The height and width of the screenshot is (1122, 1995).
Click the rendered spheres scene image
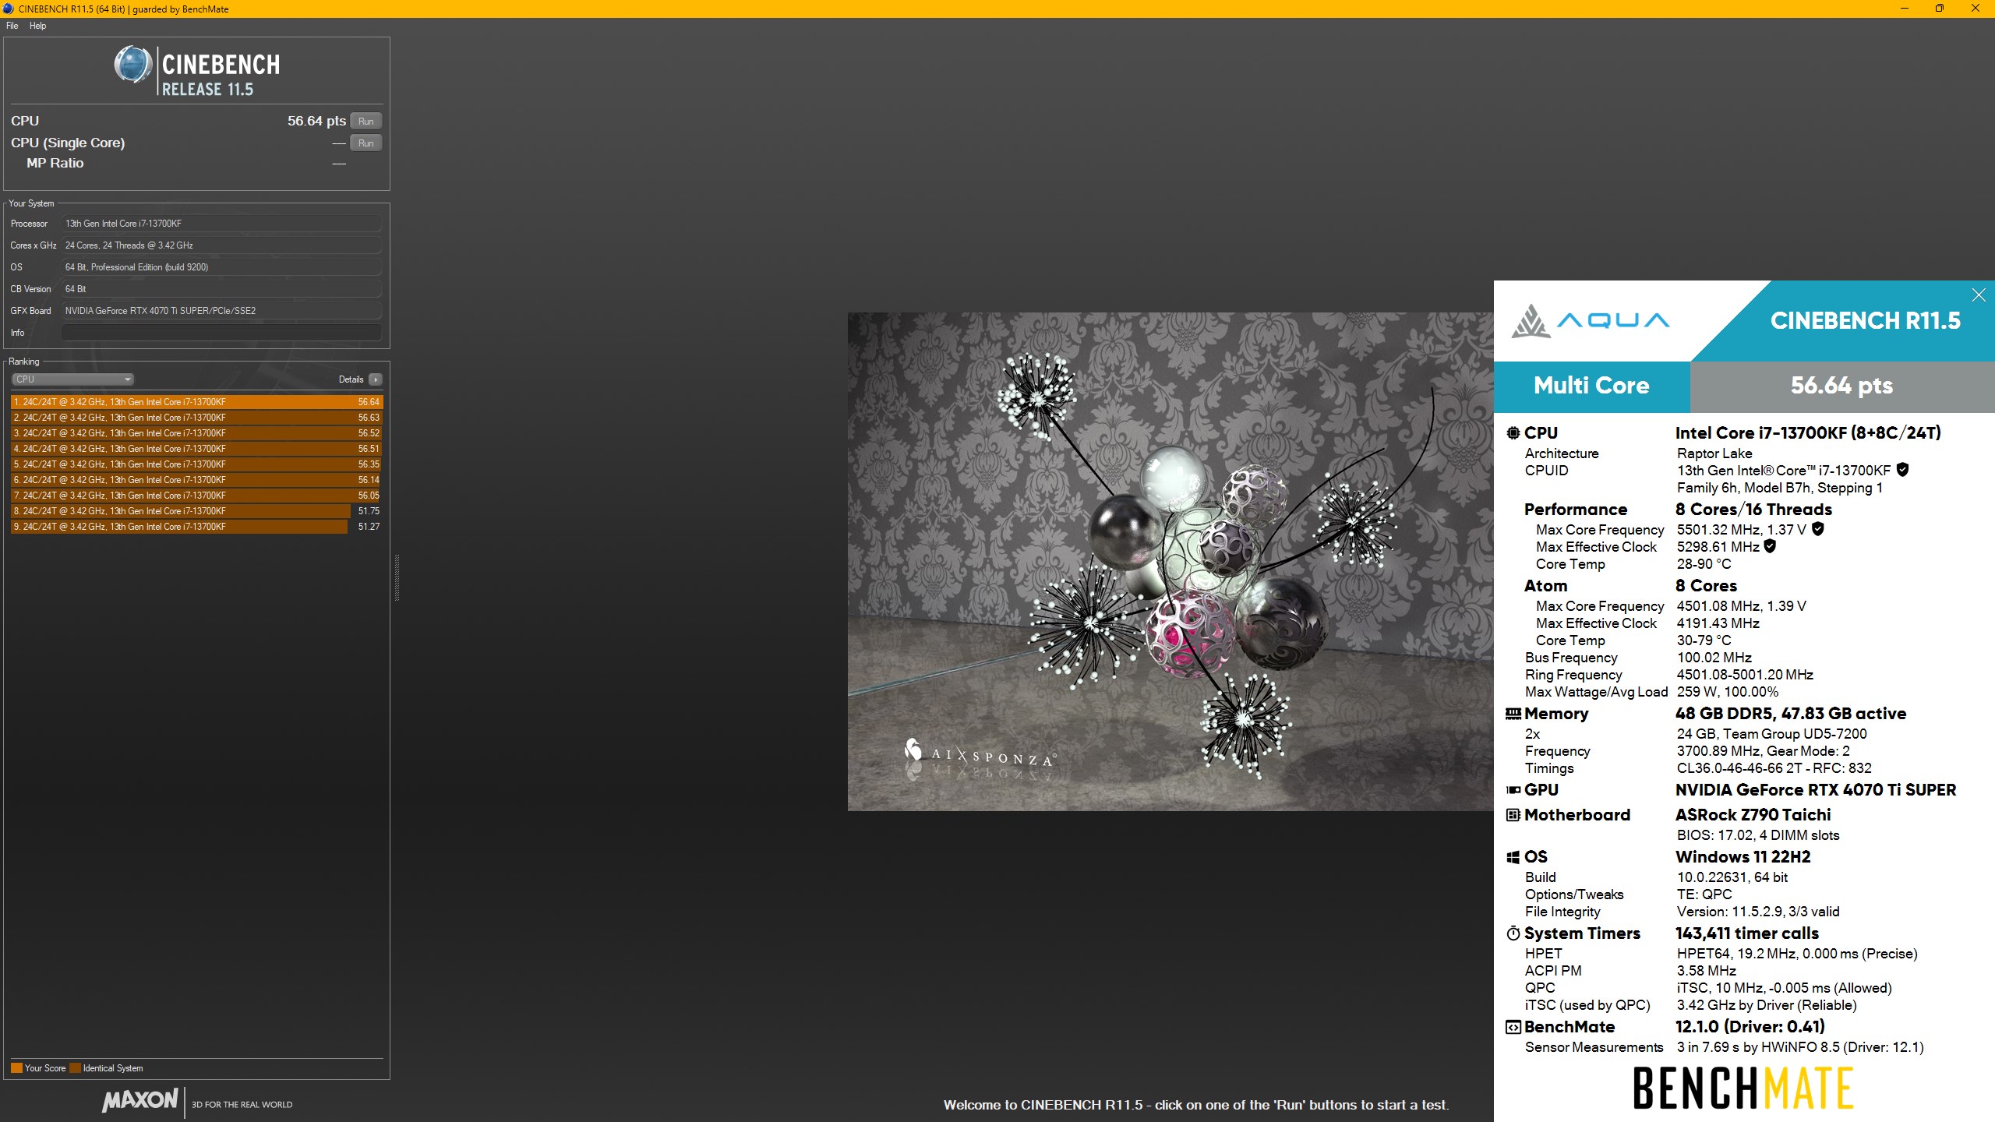pos(1171,562)
